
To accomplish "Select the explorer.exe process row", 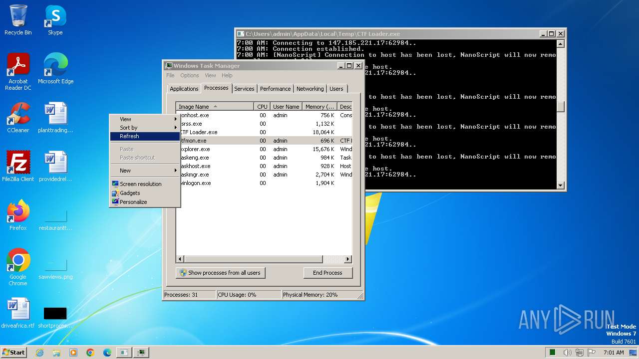I will click(x=265, y=149).
